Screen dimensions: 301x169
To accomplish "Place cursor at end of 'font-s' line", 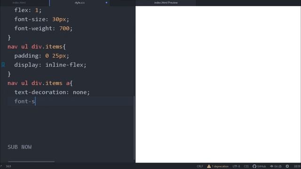I will pyautogui.click(x=35, y=101).
